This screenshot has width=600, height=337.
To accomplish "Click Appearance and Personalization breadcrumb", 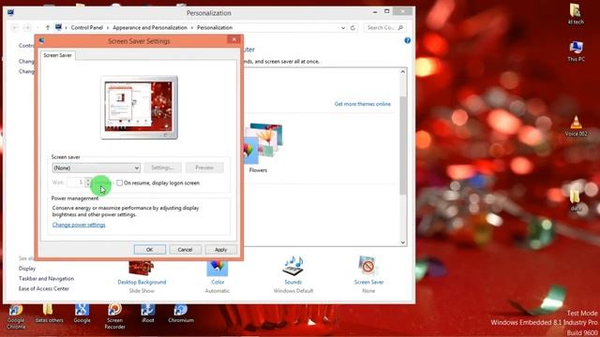I will click(x=150, y=27).
